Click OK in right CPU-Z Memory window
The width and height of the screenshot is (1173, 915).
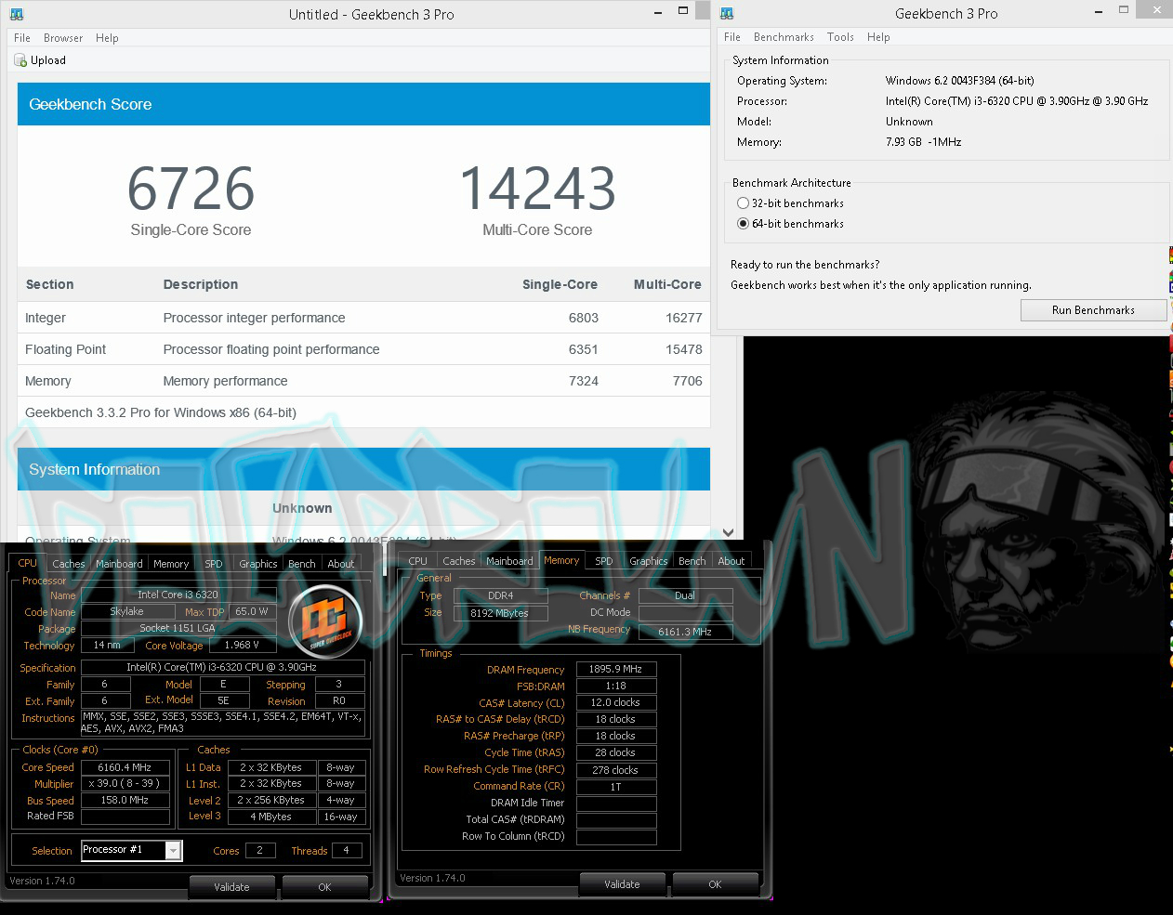(715, 884)
